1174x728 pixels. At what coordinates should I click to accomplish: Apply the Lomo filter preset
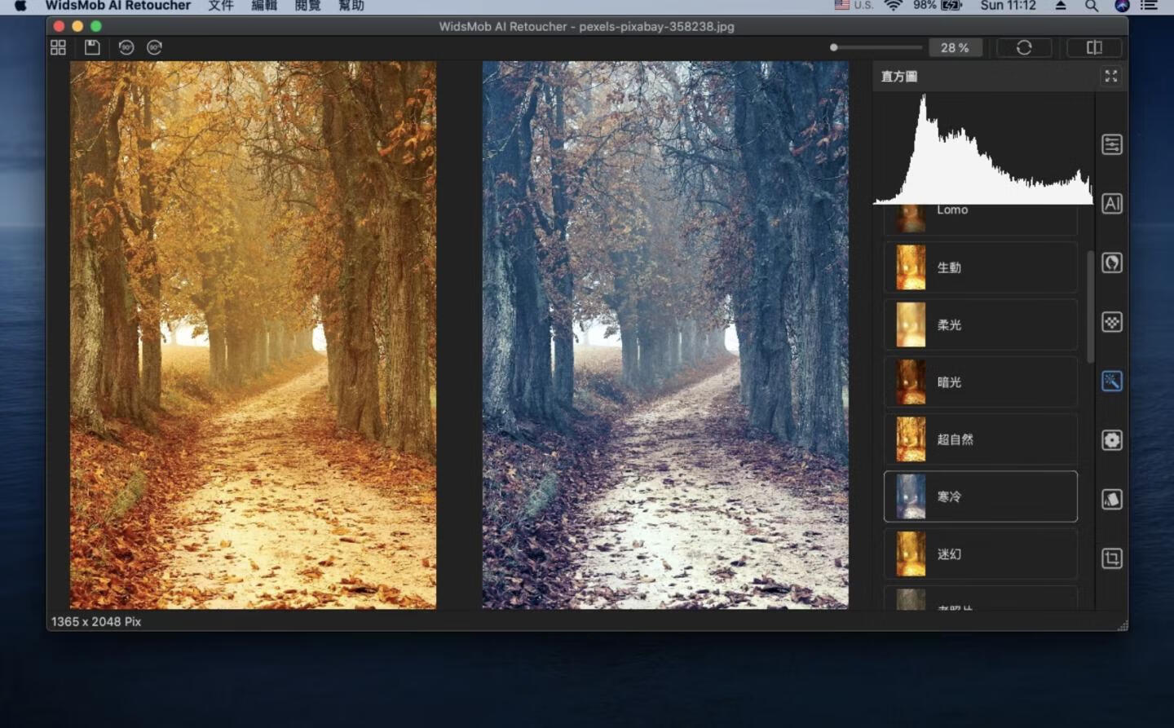981,218
